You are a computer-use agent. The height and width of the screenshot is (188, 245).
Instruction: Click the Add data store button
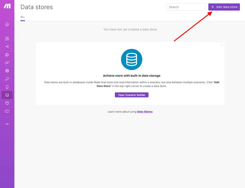tap(224, 7)
